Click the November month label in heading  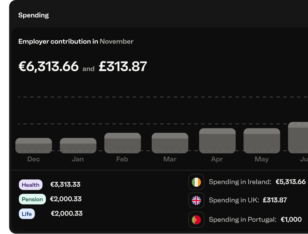116,41
